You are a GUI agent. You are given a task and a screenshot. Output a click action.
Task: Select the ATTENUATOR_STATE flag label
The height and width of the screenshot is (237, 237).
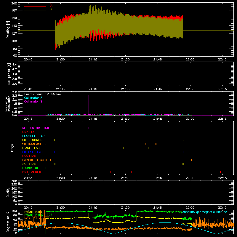tap(36, 128)
